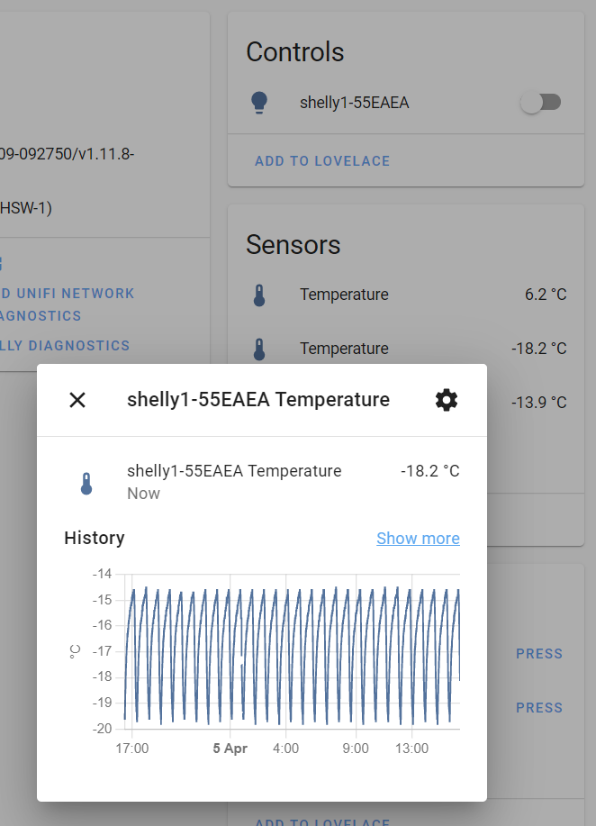Screen dimensions: 596x826
Task: Click the Controls card heading
Action: click(x=294, y=52)
